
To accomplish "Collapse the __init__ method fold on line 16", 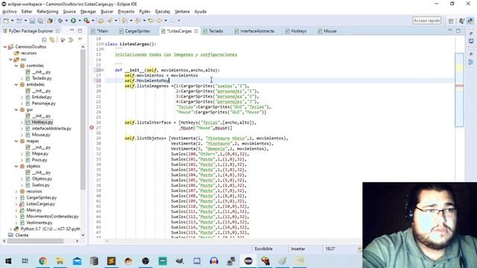I will 103,70.
